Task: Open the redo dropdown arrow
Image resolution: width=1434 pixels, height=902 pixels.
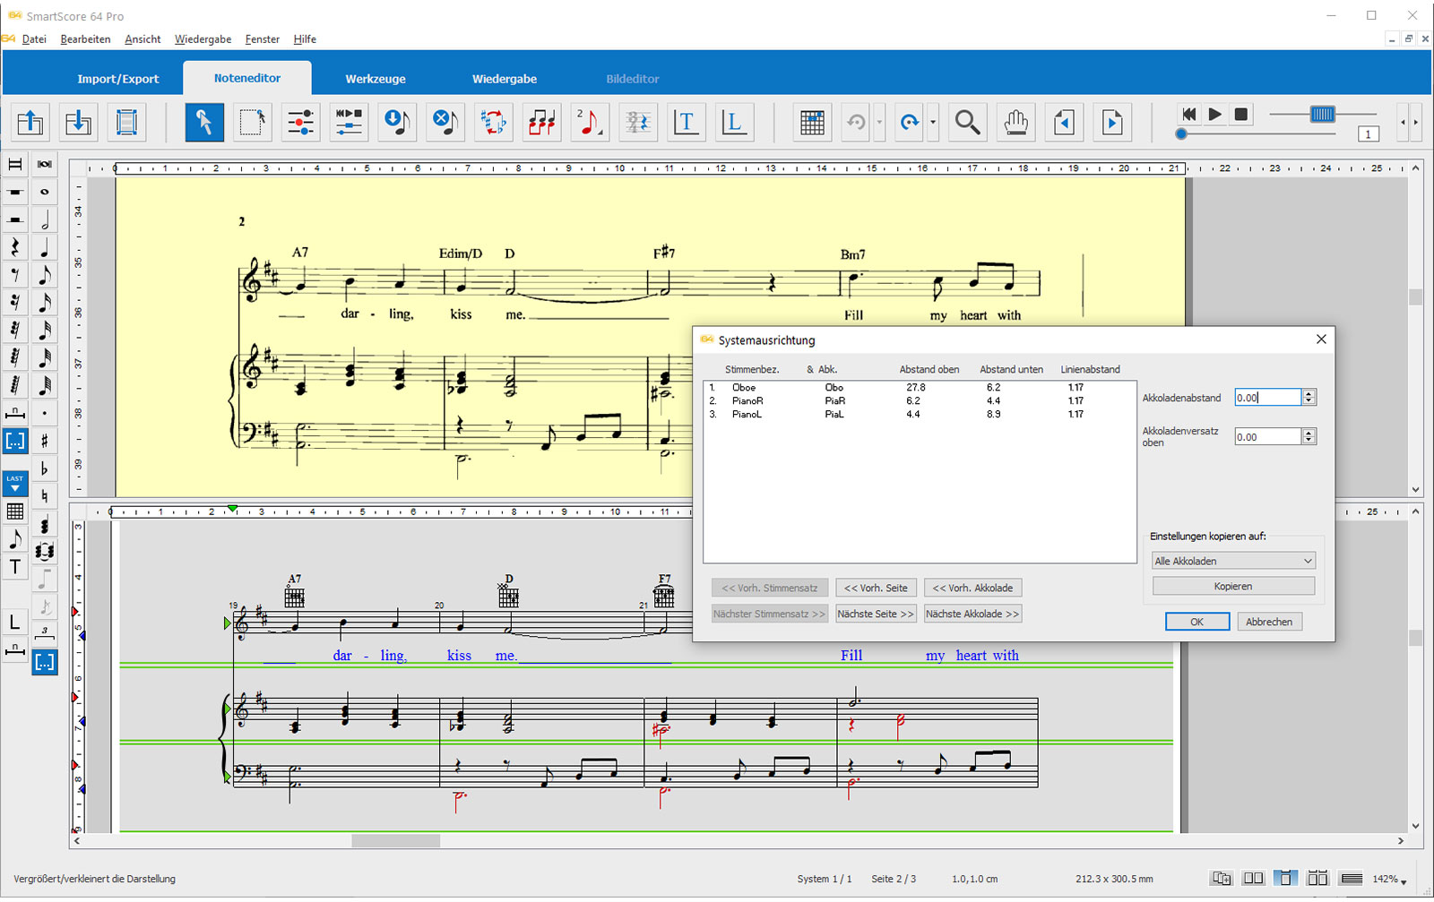Action: [933, 123]
